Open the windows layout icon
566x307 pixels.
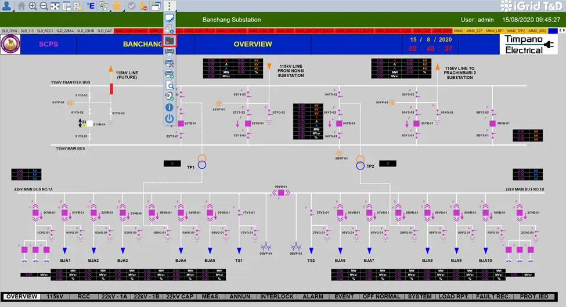click(67, 6)
